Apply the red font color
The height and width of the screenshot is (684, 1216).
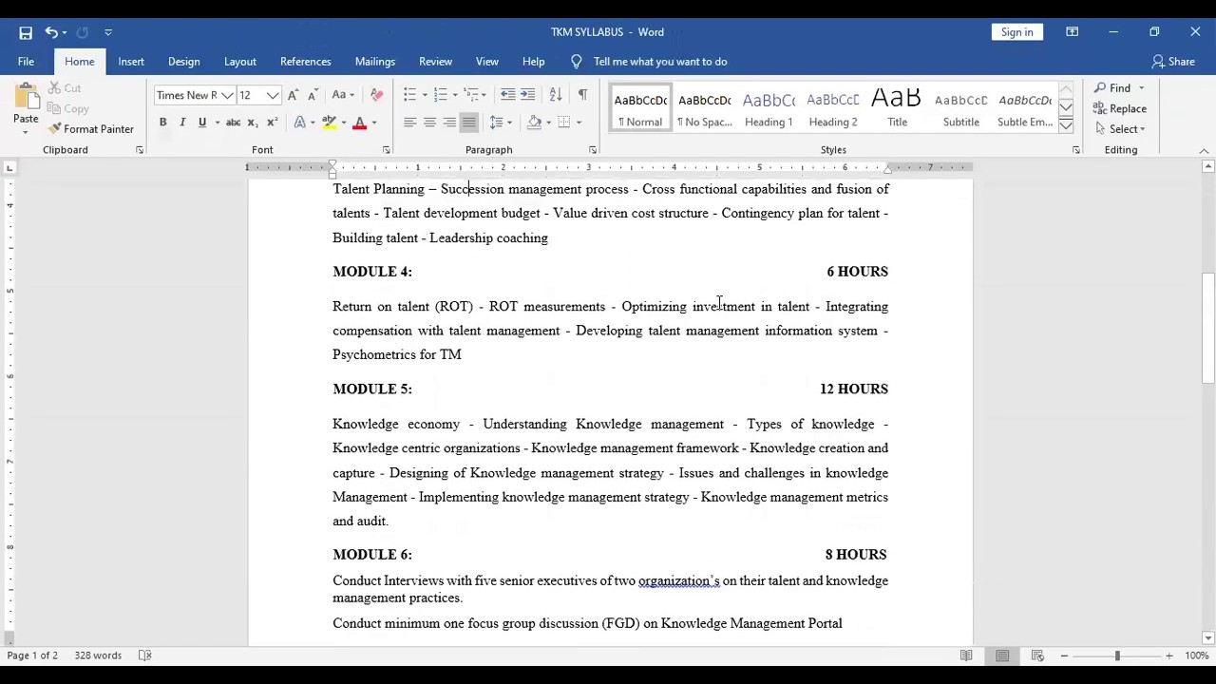(359, 123)
